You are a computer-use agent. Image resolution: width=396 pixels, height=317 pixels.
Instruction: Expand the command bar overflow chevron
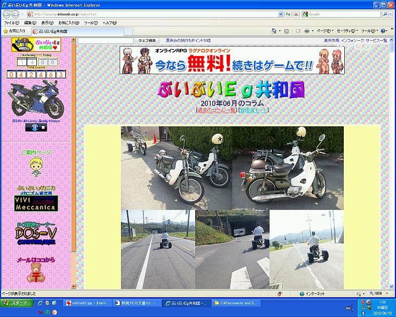pos(392,29)
